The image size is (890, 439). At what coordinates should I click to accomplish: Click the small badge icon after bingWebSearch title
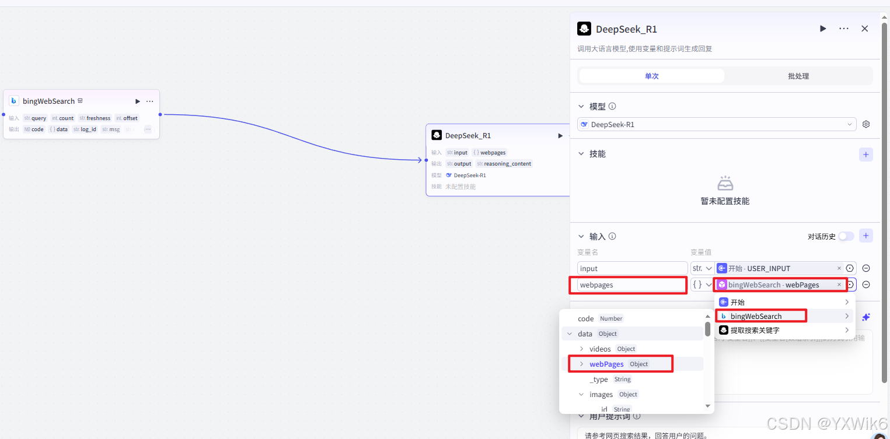[80, 101]
